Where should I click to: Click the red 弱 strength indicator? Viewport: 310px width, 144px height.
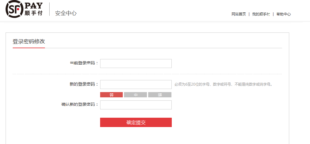(x=112, y=95)
